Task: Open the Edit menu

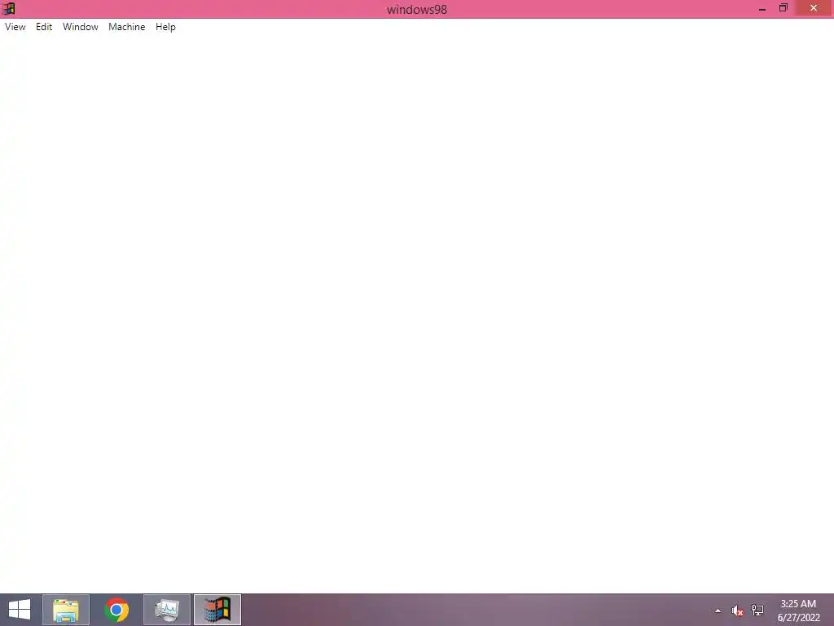Action: (44, 27)
